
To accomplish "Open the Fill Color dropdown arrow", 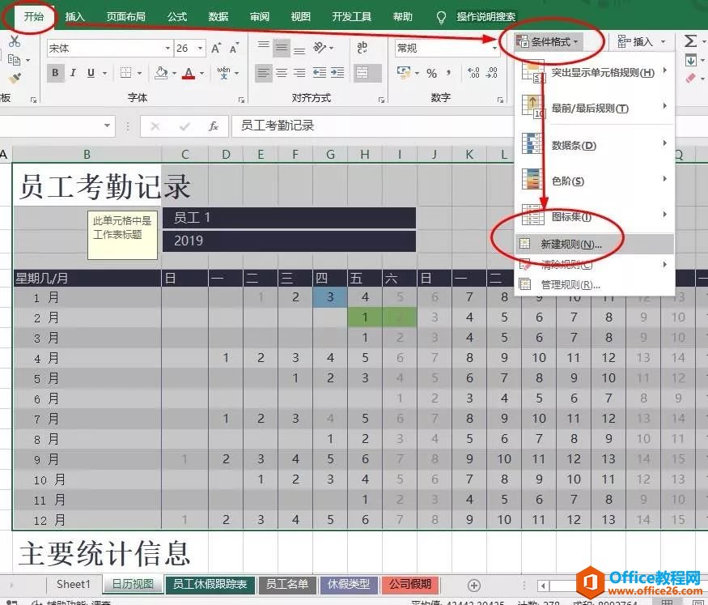I will (x=174, y=73).
